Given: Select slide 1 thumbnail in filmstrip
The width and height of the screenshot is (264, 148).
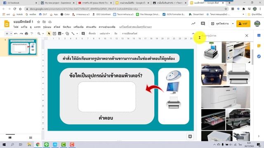Looking at the screenshot, I should [23, 47].
